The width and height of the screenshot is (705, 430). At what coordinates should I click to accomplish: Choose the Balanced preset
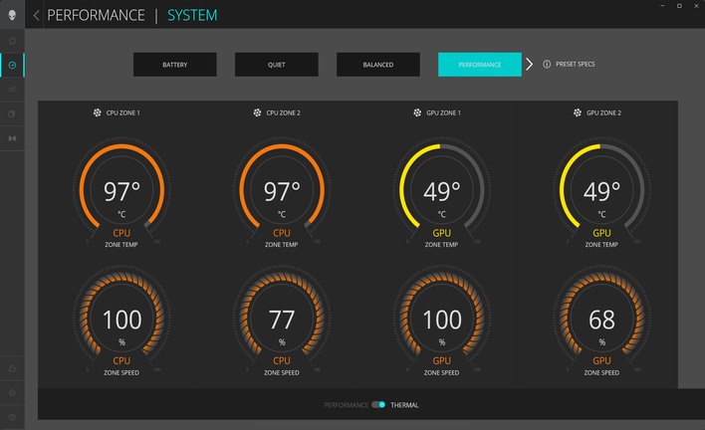click(x=377, y=65)
